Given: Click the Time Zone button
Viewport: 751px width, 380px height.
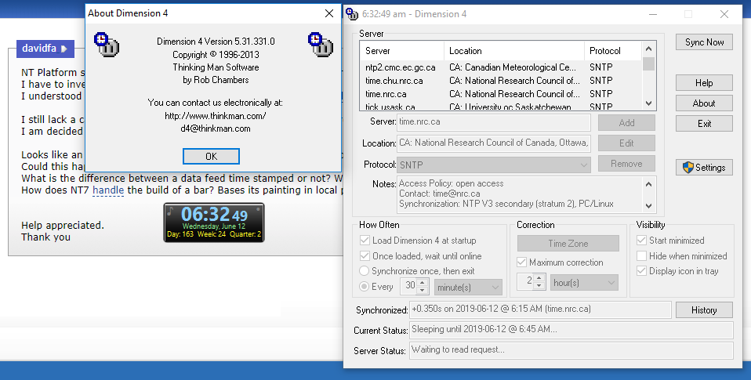Looking at the screenshot, I should 568,243.
